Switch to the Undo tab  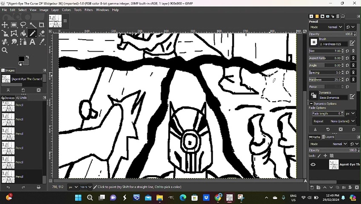[22, 98]
